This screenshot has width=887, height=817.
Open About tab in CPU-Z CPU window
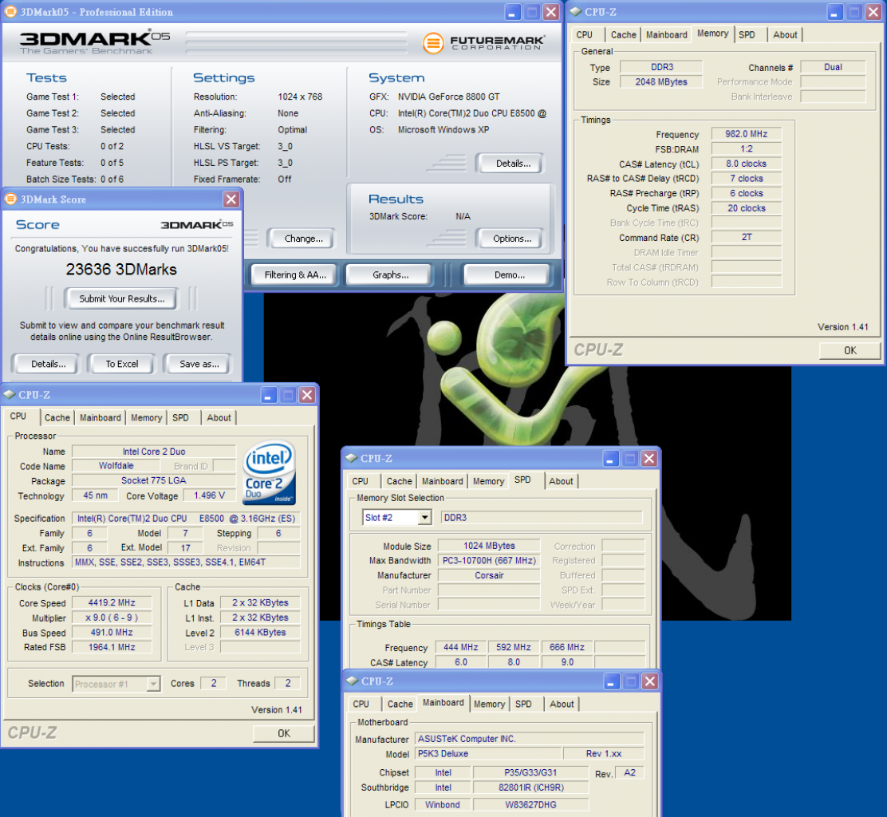[219, 417]
